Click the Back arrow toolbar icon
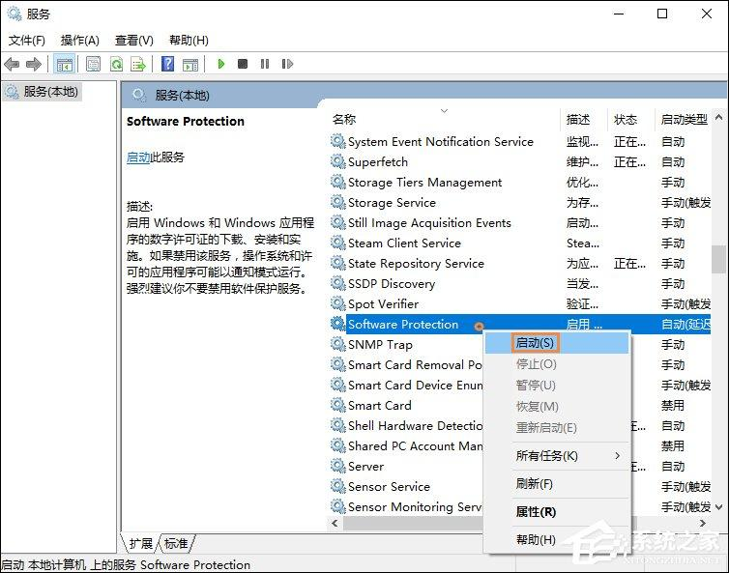Screen dimensions: 729x573 pos(12,64)
